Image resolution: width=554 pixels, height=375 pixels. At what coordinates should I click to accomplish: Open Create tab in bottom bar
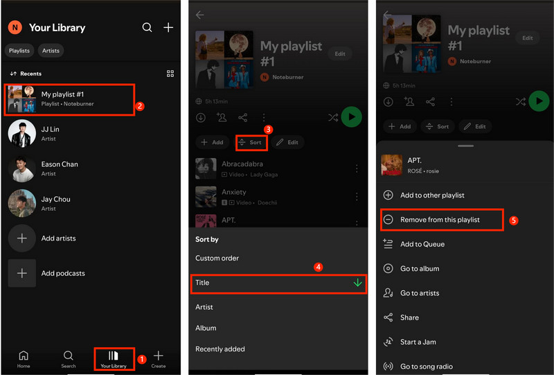click(159, 359)
